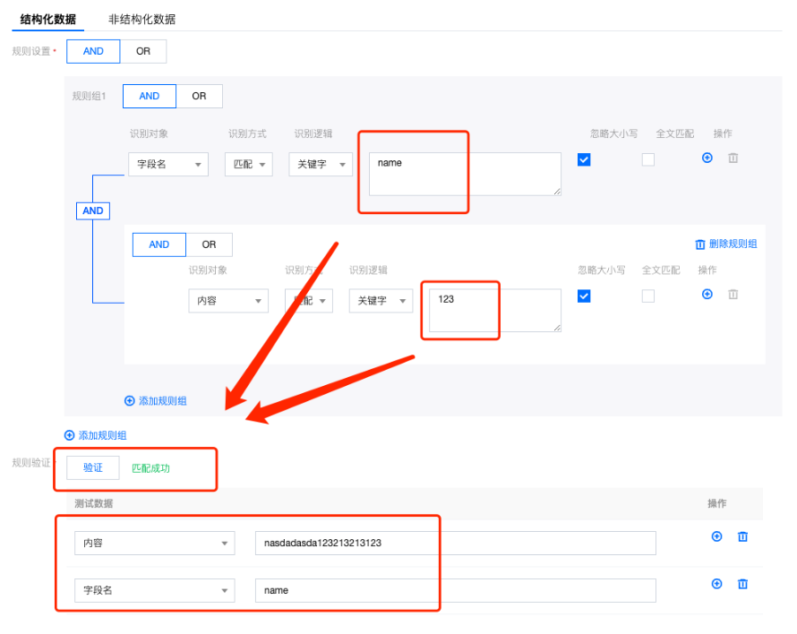Open the 字段名 识别对象 dropdown in rule group
797x634 pixels.
click(168, 165)
